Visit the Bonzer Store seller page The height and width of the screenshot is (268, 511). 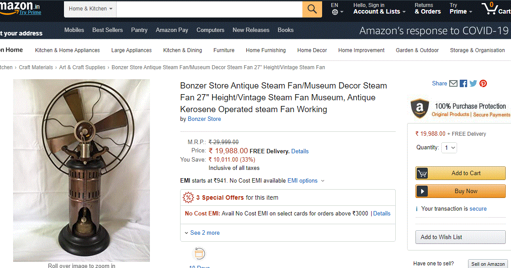(x=204, y=119)
